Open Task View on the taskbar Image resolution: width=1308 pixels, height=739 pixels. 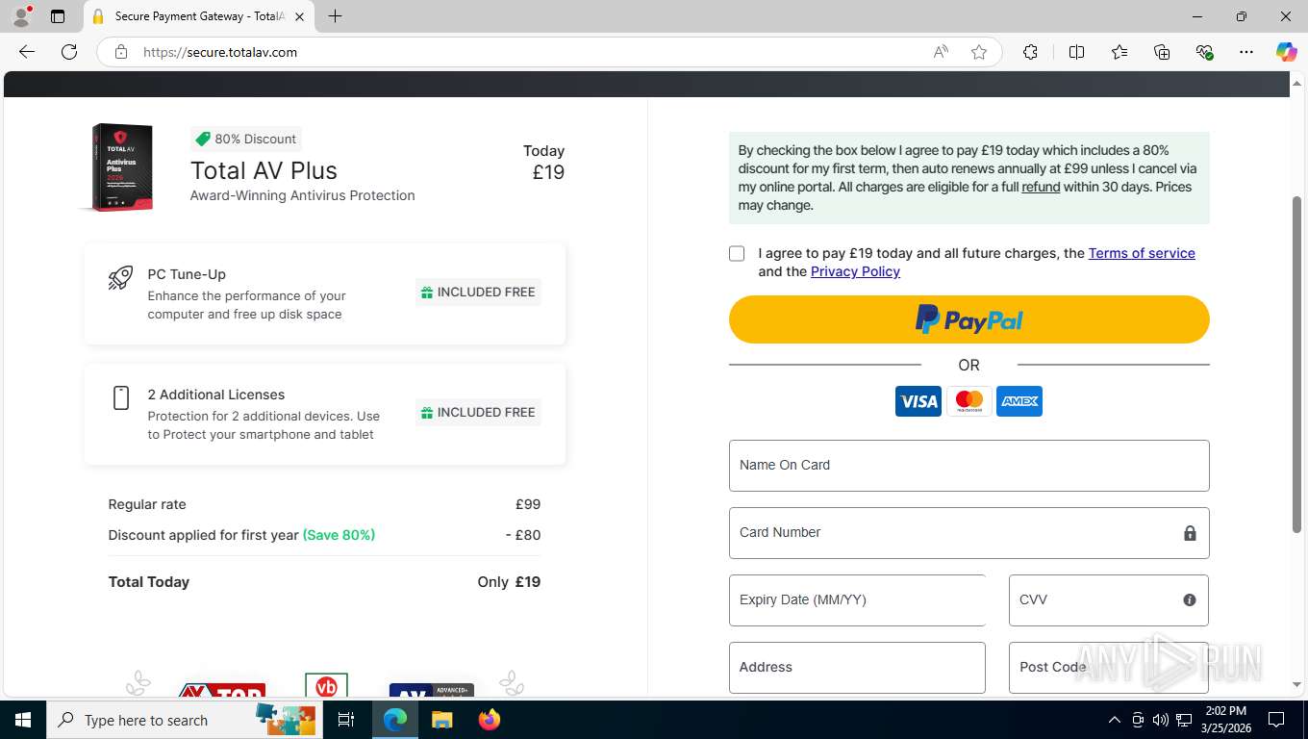coord(346,720)
